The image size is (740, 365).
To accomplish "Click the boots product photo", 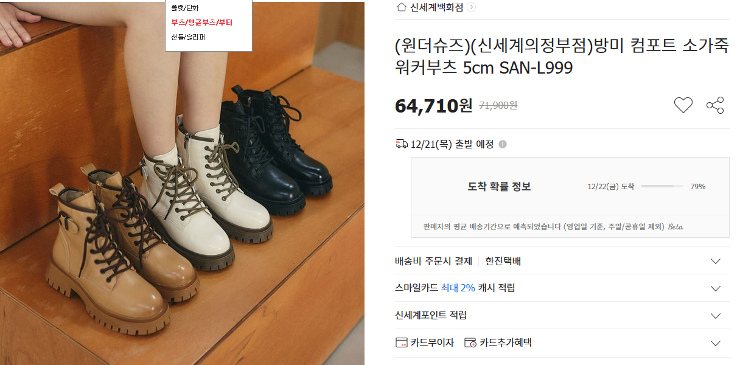I will [x=182, y=182].
